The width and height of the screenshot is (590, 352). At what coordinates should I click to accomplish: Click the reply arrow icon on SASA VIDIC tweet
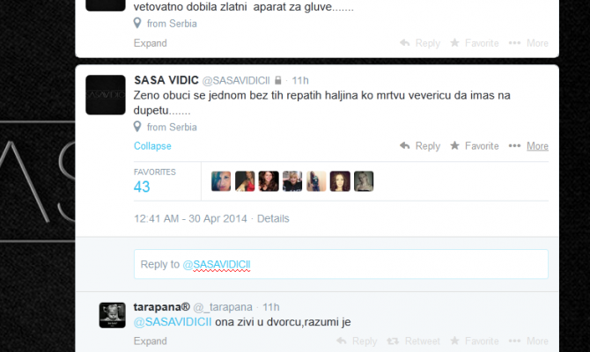click(404, 145)
